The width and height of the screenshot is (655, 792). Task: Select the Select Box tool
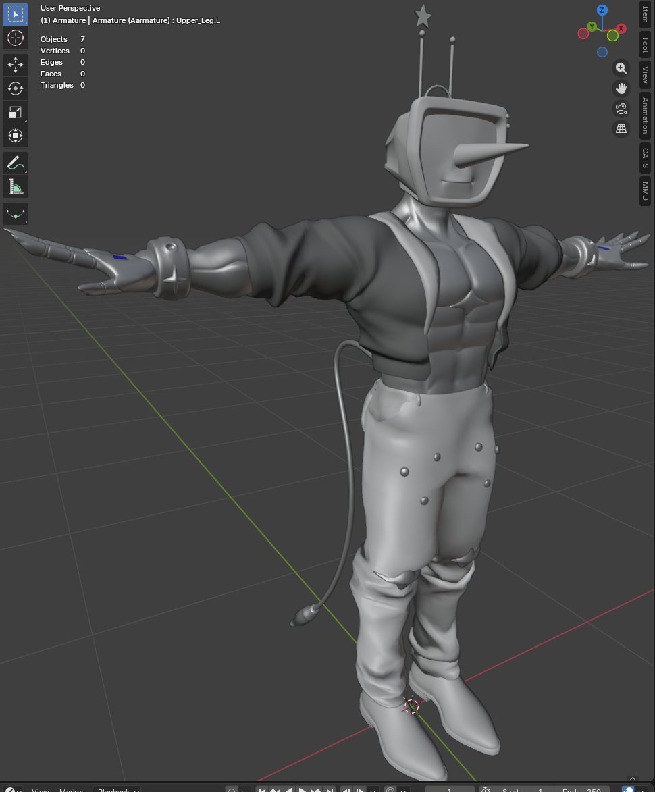point(15,15)
